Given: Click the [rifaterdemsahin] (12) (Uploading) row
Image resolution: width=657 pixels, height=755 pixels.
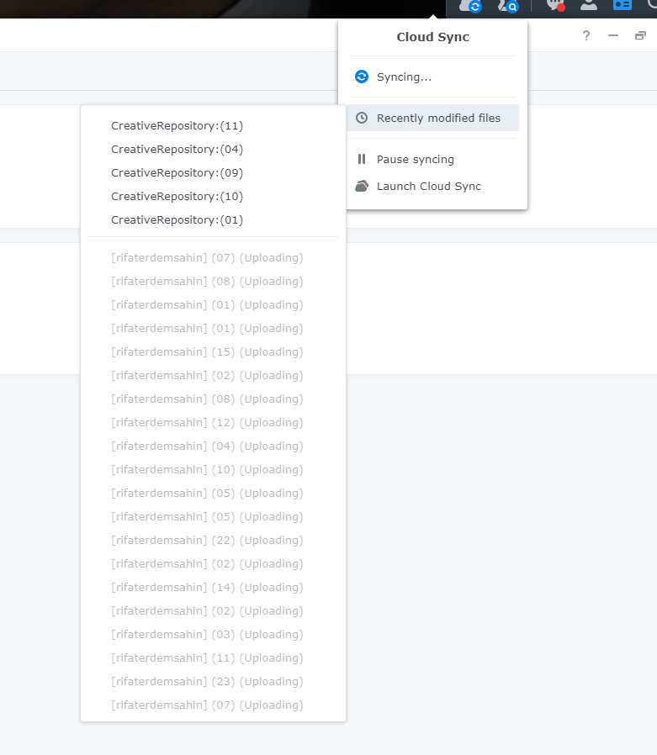Looking at the screenshot, I should pos(213,423).
